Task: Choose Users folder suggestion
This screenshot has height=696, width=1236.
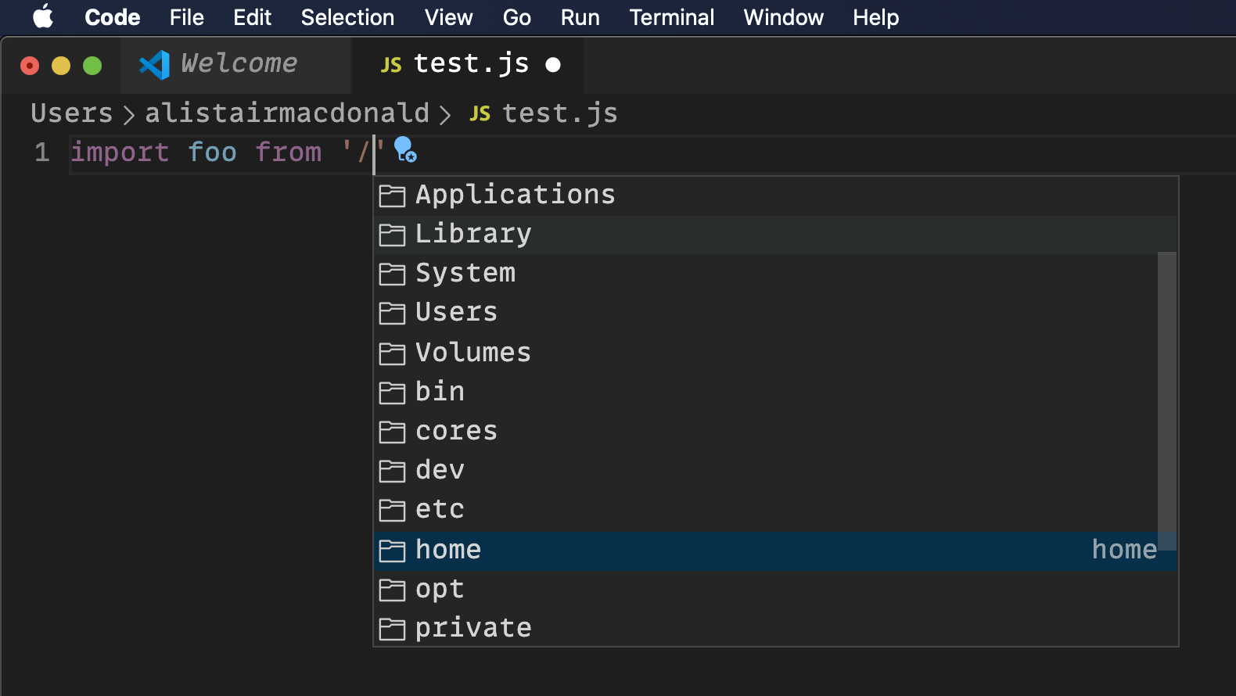Action: pos(776,313)
